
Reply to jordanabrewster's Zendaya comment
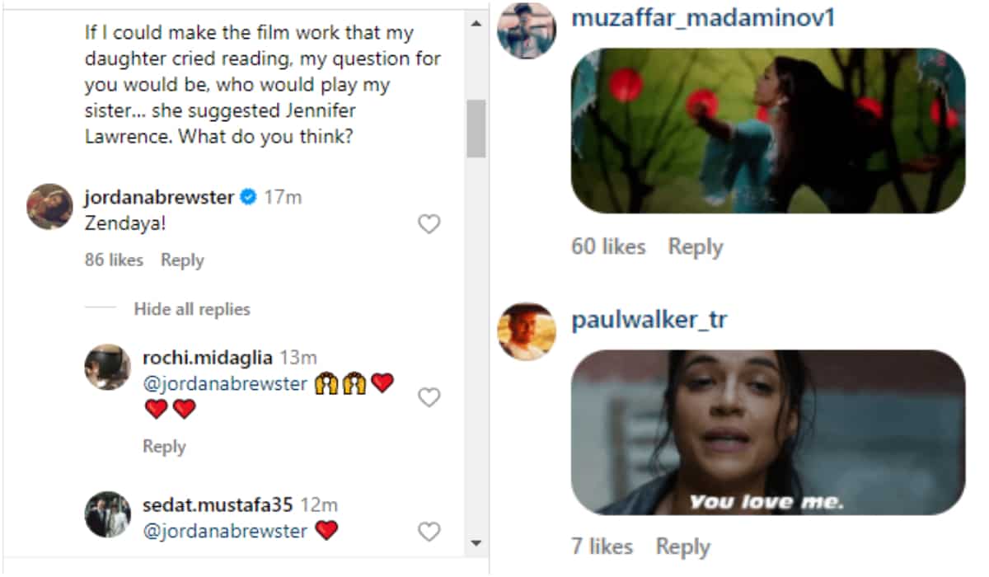pyautogui.click(x=182, y=260)
